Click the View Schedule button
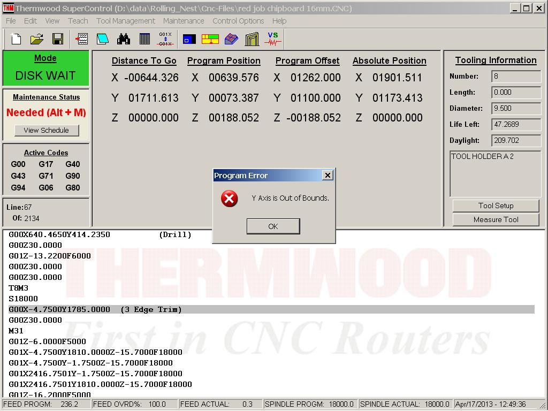 (x=46, y=130)
